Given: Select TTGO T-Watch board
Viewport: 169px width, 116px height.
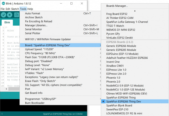Looking at the screenshot, I should tap(135, 26).
